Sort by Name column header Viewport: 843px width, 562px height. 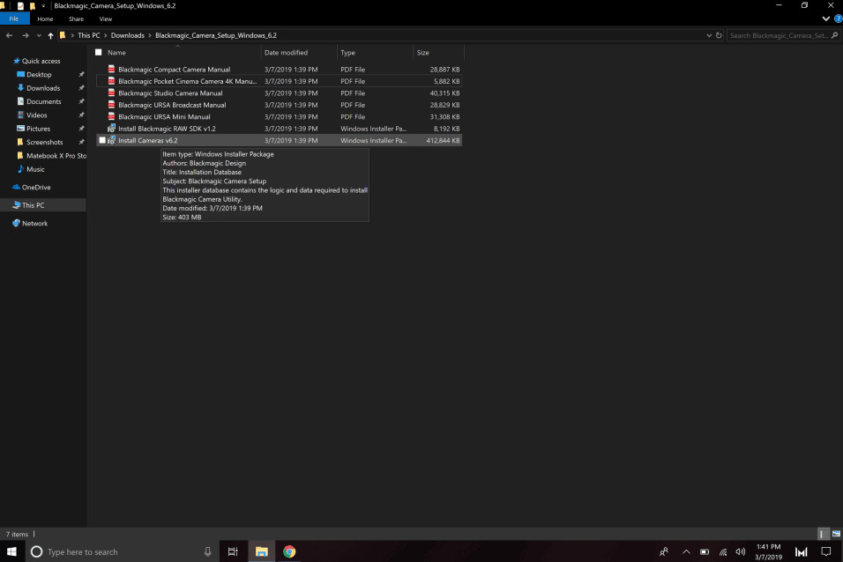coord(116,53)
